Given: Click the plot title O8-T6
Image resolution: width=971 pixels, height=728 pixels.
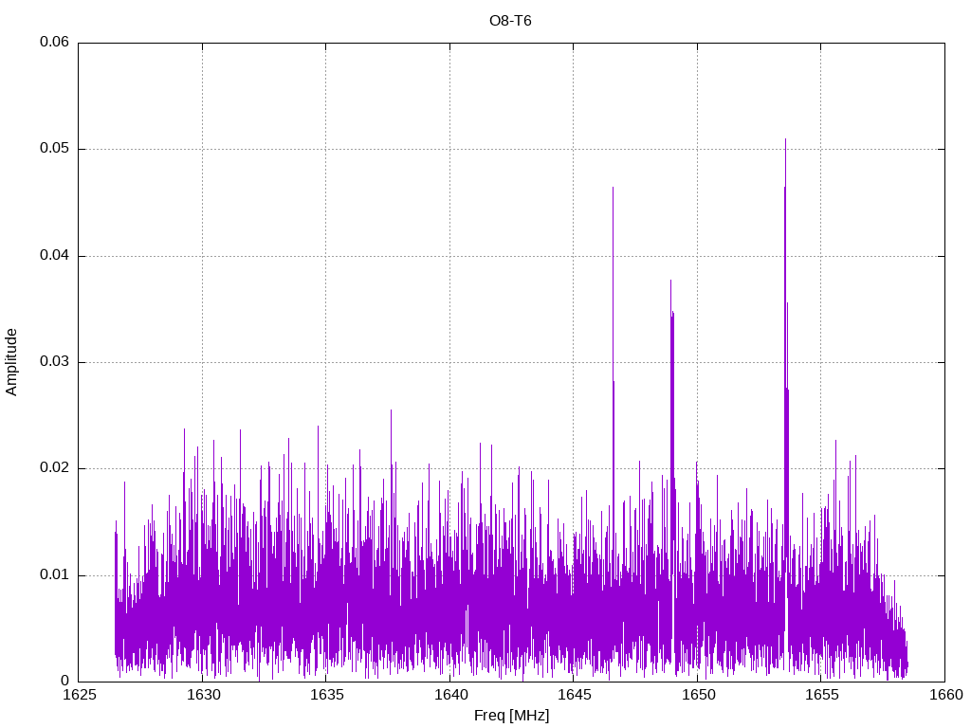Looking at the screenshot, I should coord(510,20).
